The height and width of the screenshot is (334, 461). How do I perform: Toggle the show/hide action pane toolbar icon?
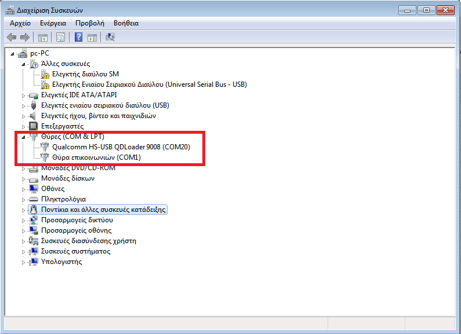point(93,38)
